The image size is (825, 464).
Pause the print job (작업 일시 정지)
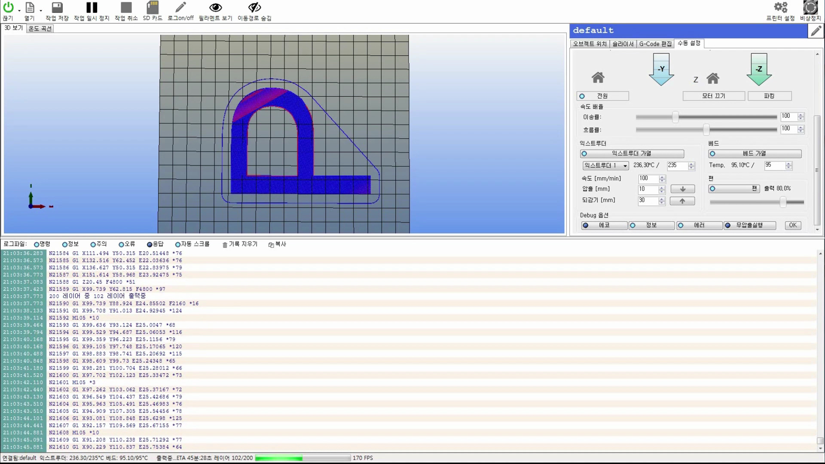(92, 7)
